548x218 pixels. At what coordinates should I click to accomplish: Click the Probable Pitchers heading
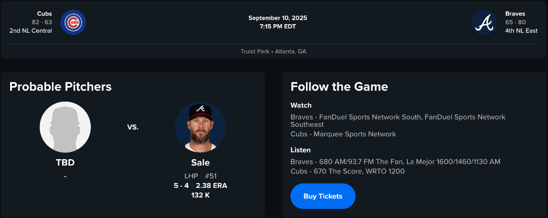tap(60, 87)
